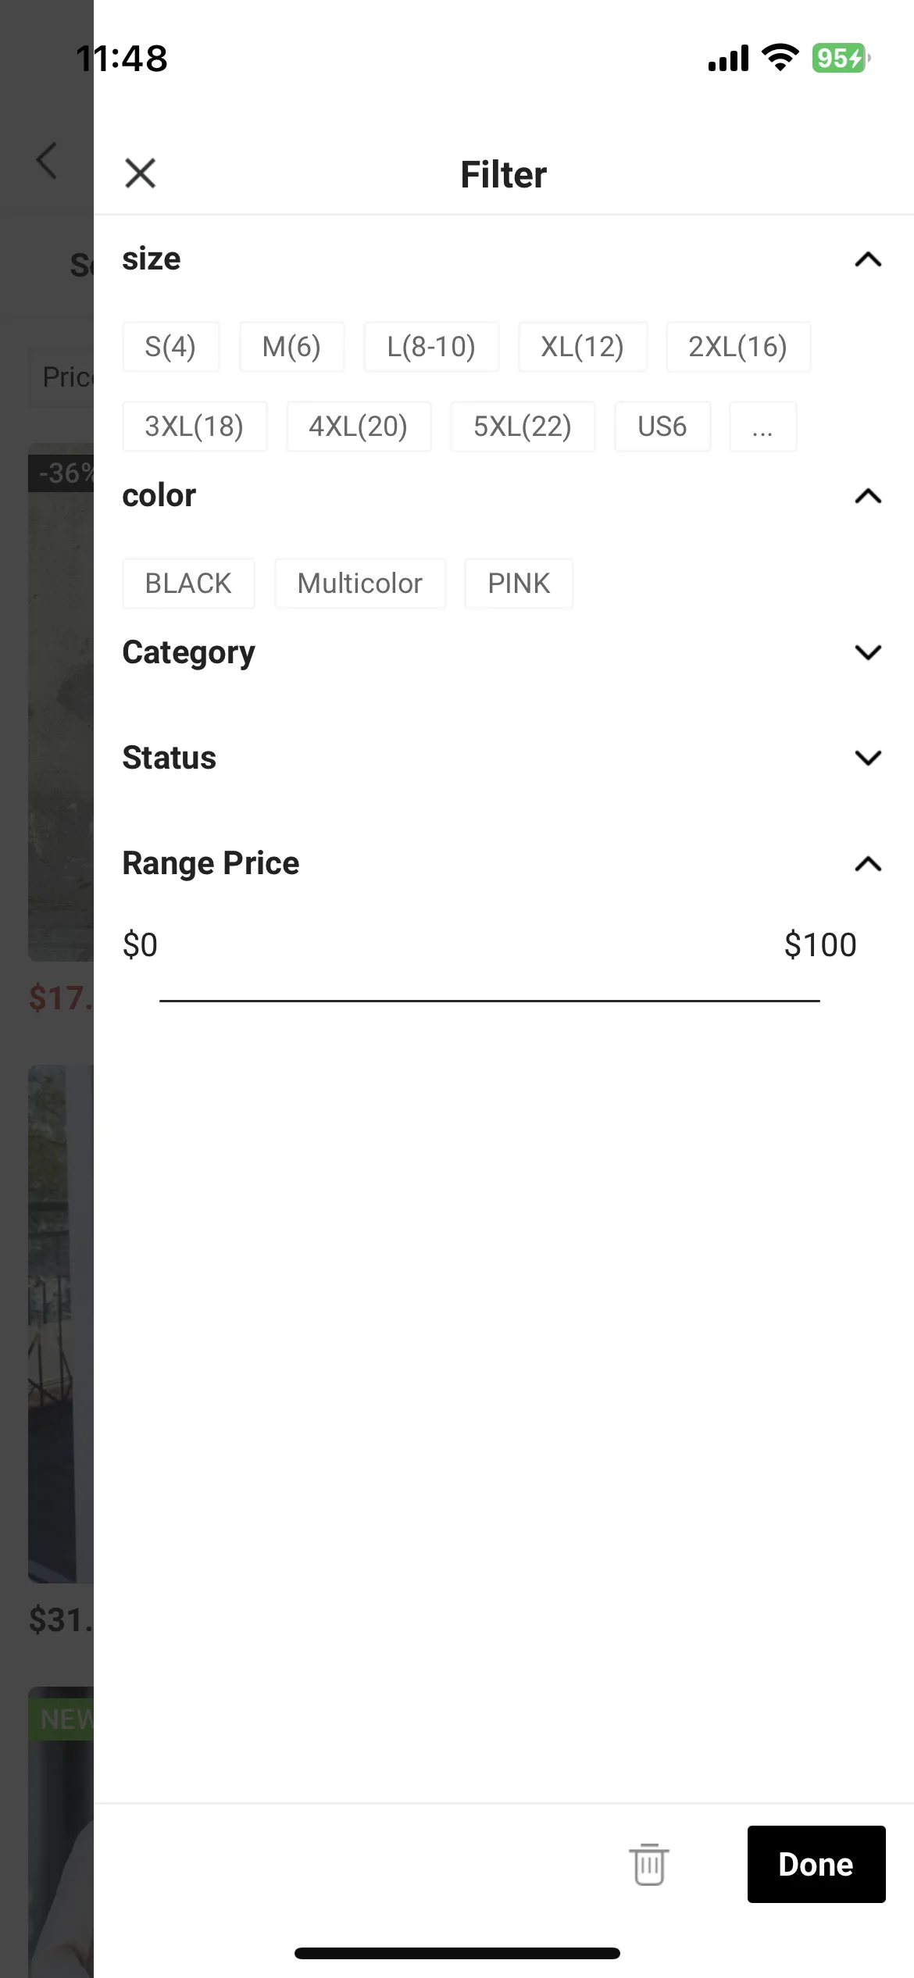Select size M(6) chip
This screenshot has width=914, height=1978.
(291, 346)
